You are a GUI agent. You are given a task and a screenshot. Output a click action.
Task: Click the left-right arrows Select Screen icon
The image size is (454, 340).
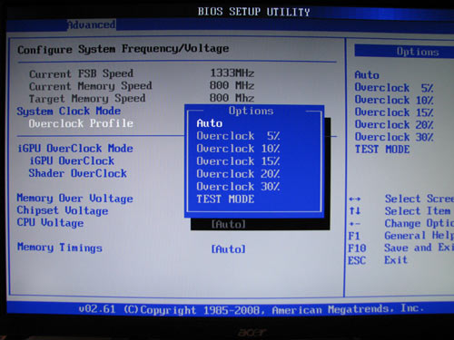point(354,199)
